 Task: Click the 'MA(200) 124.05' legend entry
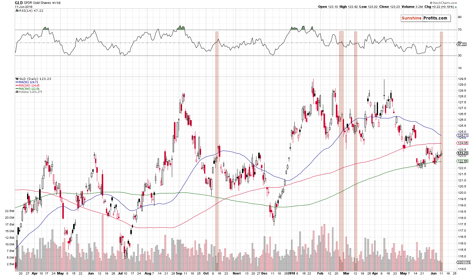(x=27, y=86)
